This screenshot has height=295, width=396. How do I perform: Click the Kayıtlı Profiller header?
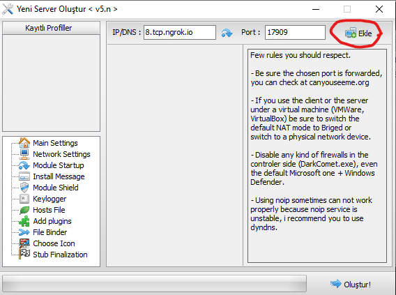[51, 28]
